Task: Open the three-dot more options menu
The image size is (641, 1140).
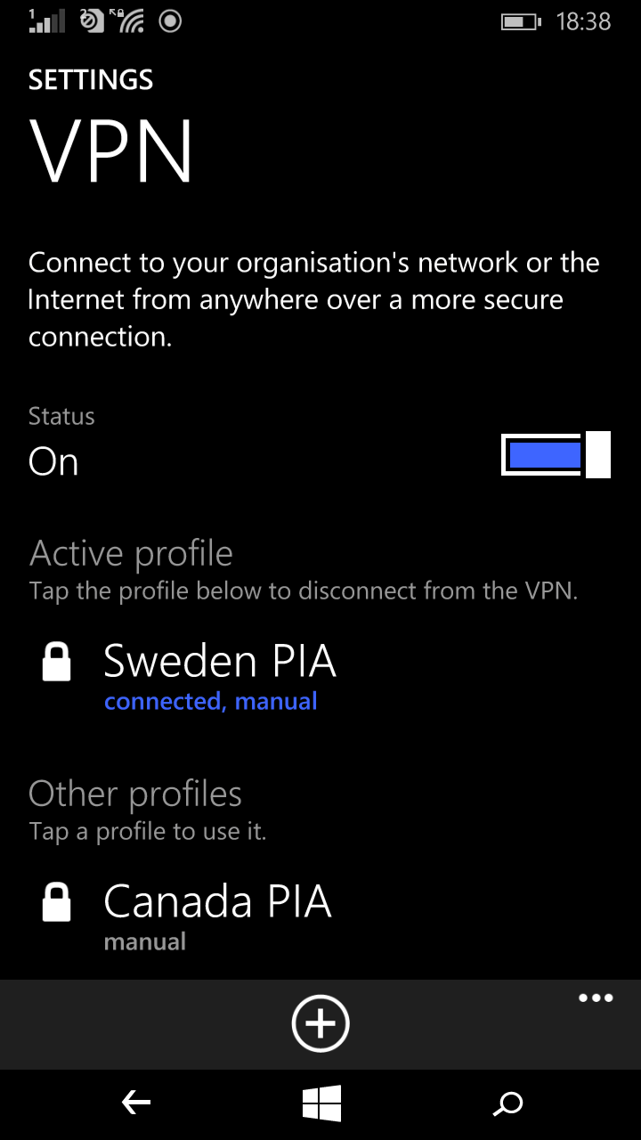Action: pos(596,997)
